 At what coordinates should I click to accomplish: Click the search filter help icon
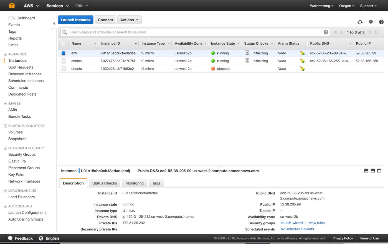326,32
